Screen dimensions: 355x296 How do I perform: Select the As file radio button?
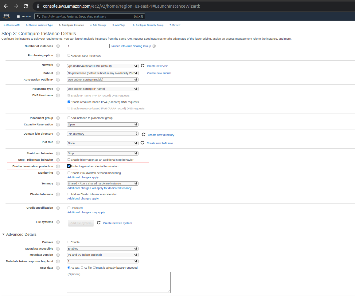click(82, 267)
